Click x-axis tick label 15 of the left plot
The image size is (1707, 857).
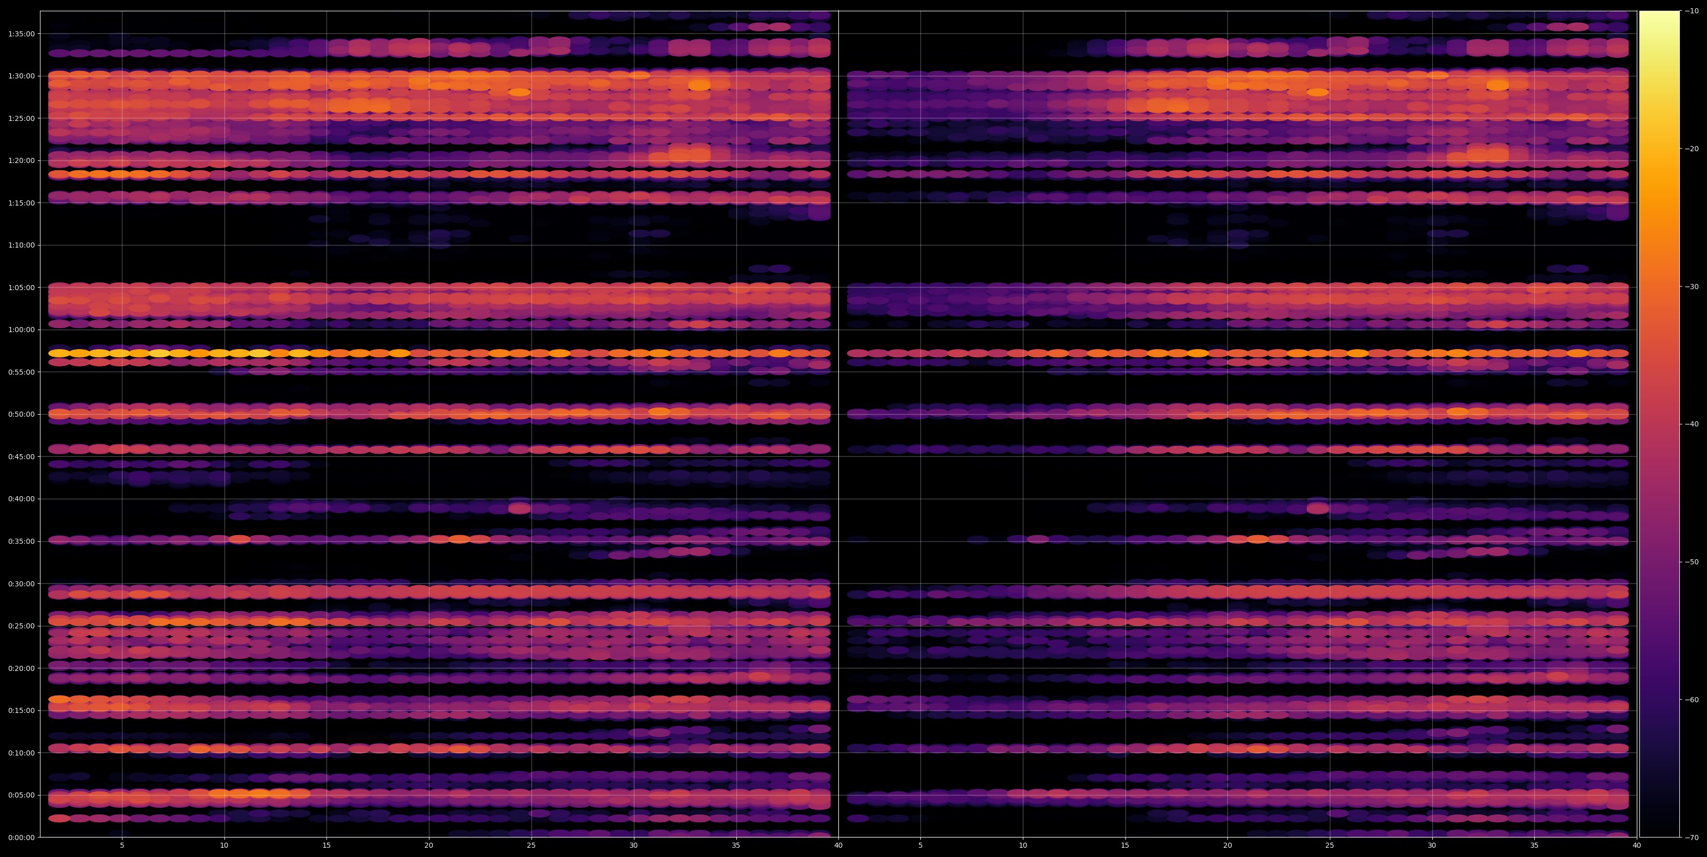click(x=326, y=846)
